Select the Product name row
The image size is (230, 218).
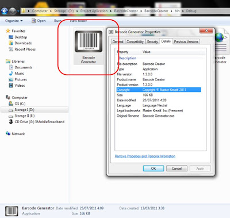click(159, 79)
